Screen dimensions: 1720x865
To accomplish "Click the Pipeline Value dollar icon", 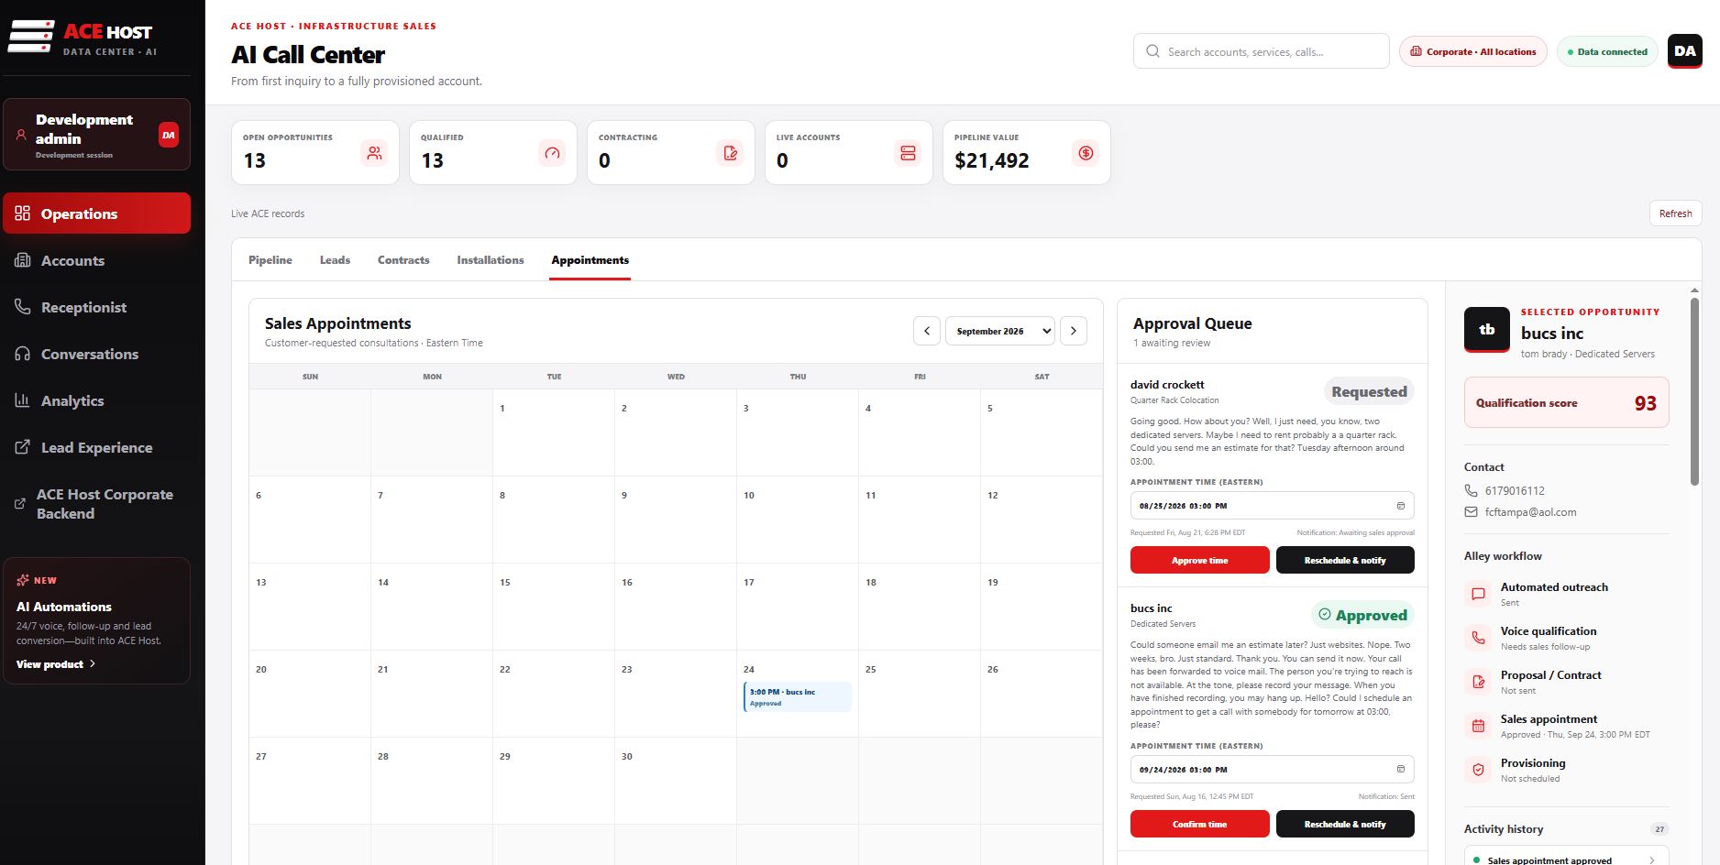I will click(x=1086, y=153).
